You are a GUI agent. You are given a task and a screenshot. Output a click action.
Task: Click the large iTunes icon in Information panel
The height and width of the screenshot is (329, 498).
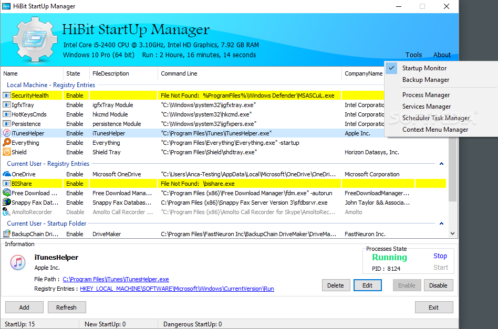(18, 262)
